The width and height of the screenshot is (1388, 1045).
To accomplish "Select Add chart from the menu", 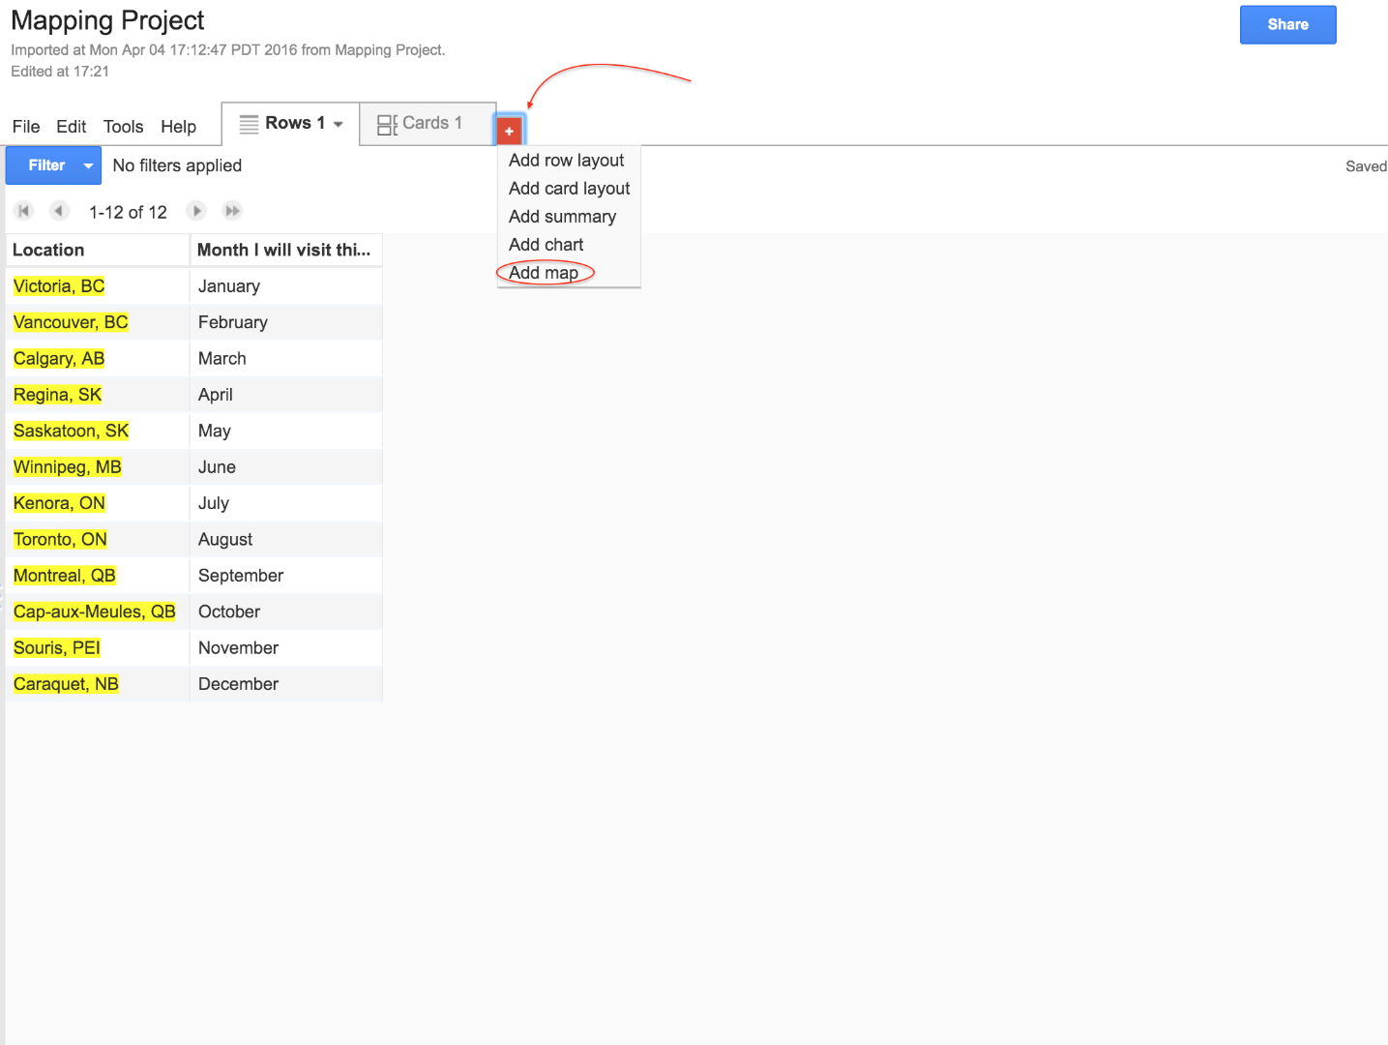I will coord(545,244).
